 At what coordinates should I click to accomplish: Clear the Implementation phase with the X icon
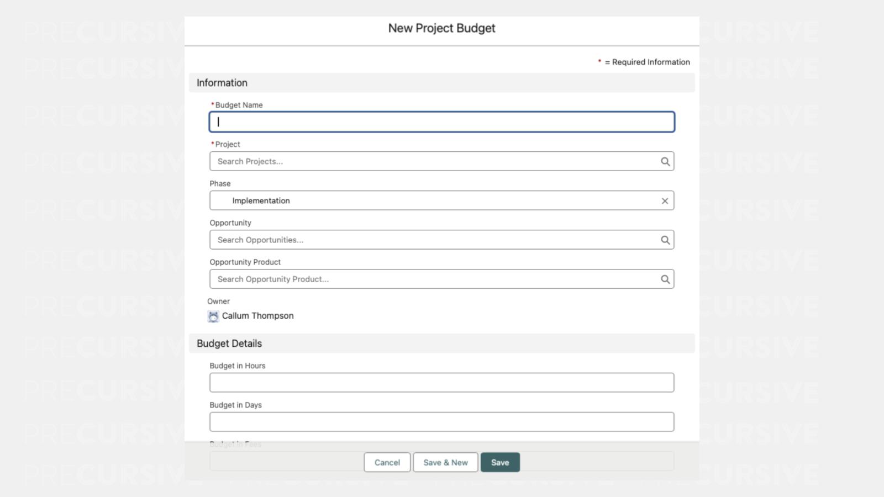pos(665,201)
